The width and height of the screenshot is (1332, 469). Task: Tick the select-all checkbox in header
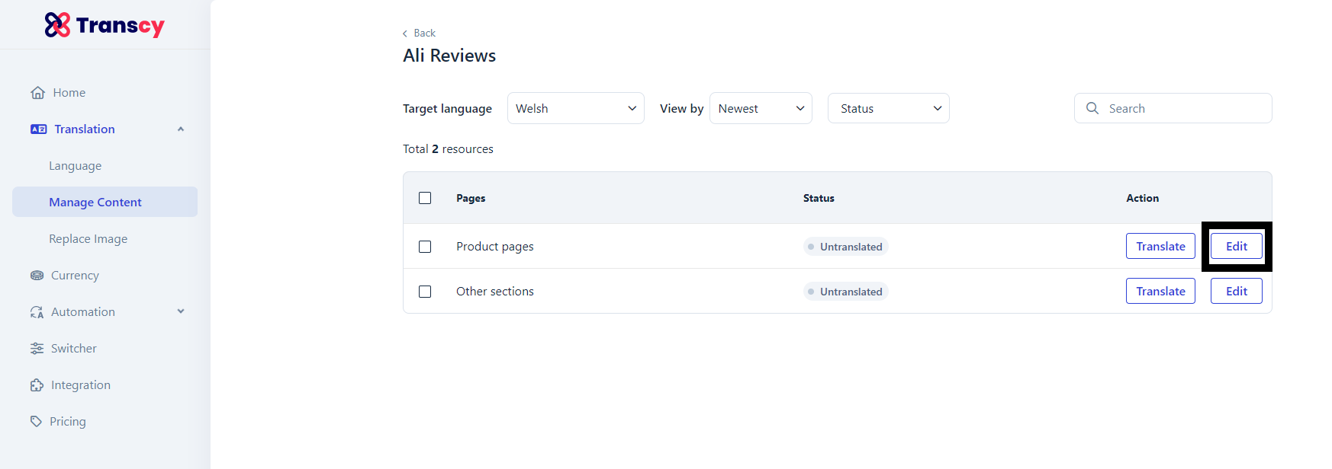coord(425,198)
